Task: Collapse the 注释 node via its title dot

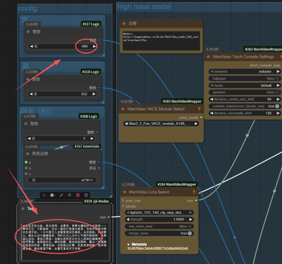Action: [x=124, y=24]
